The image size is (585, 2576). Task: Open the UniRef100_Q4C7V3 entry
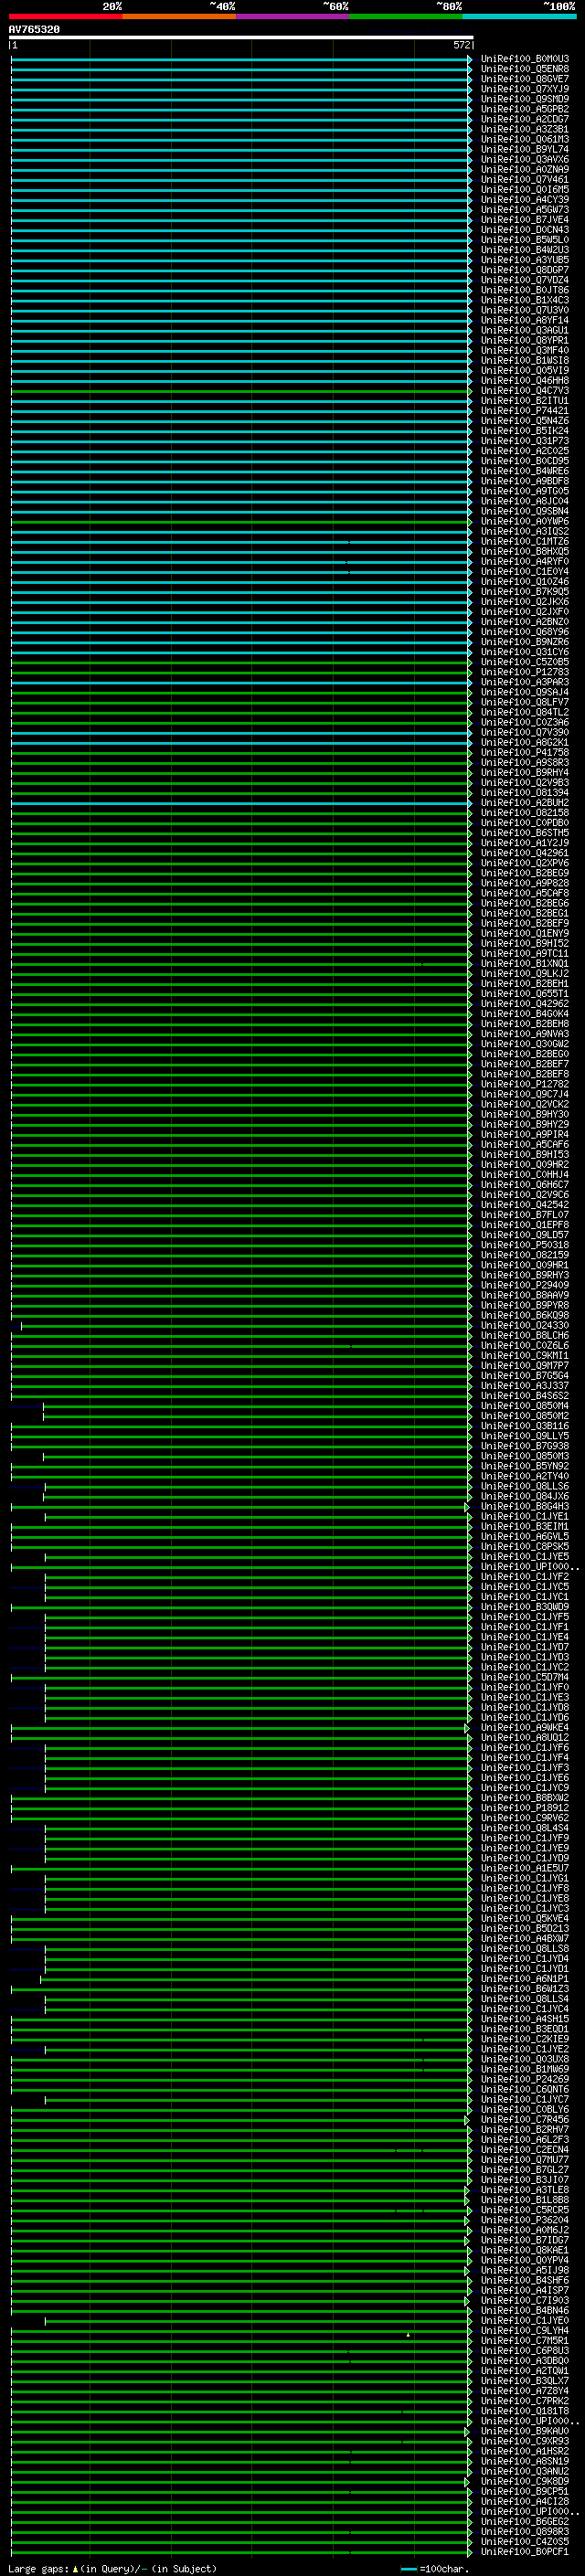(x=524, y=391)
